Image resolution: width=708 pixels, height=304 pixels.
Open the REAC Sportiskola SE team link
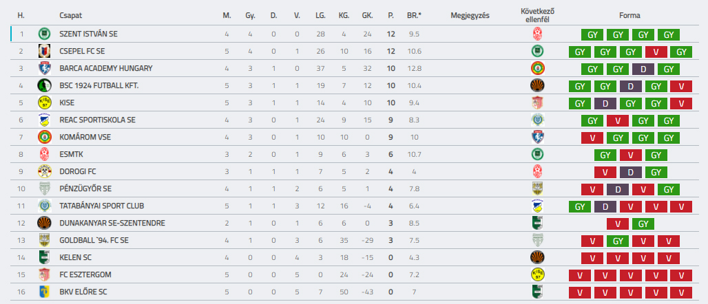click(x=98, y=120)
